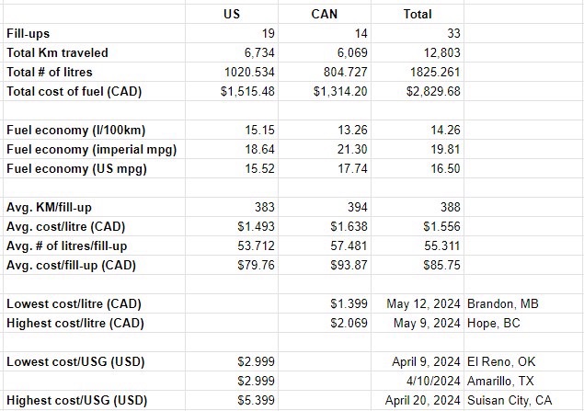Click total avg cost/fill-up $85.75
The height and width of the screenshot is (411, 584).
pos(418,266)
